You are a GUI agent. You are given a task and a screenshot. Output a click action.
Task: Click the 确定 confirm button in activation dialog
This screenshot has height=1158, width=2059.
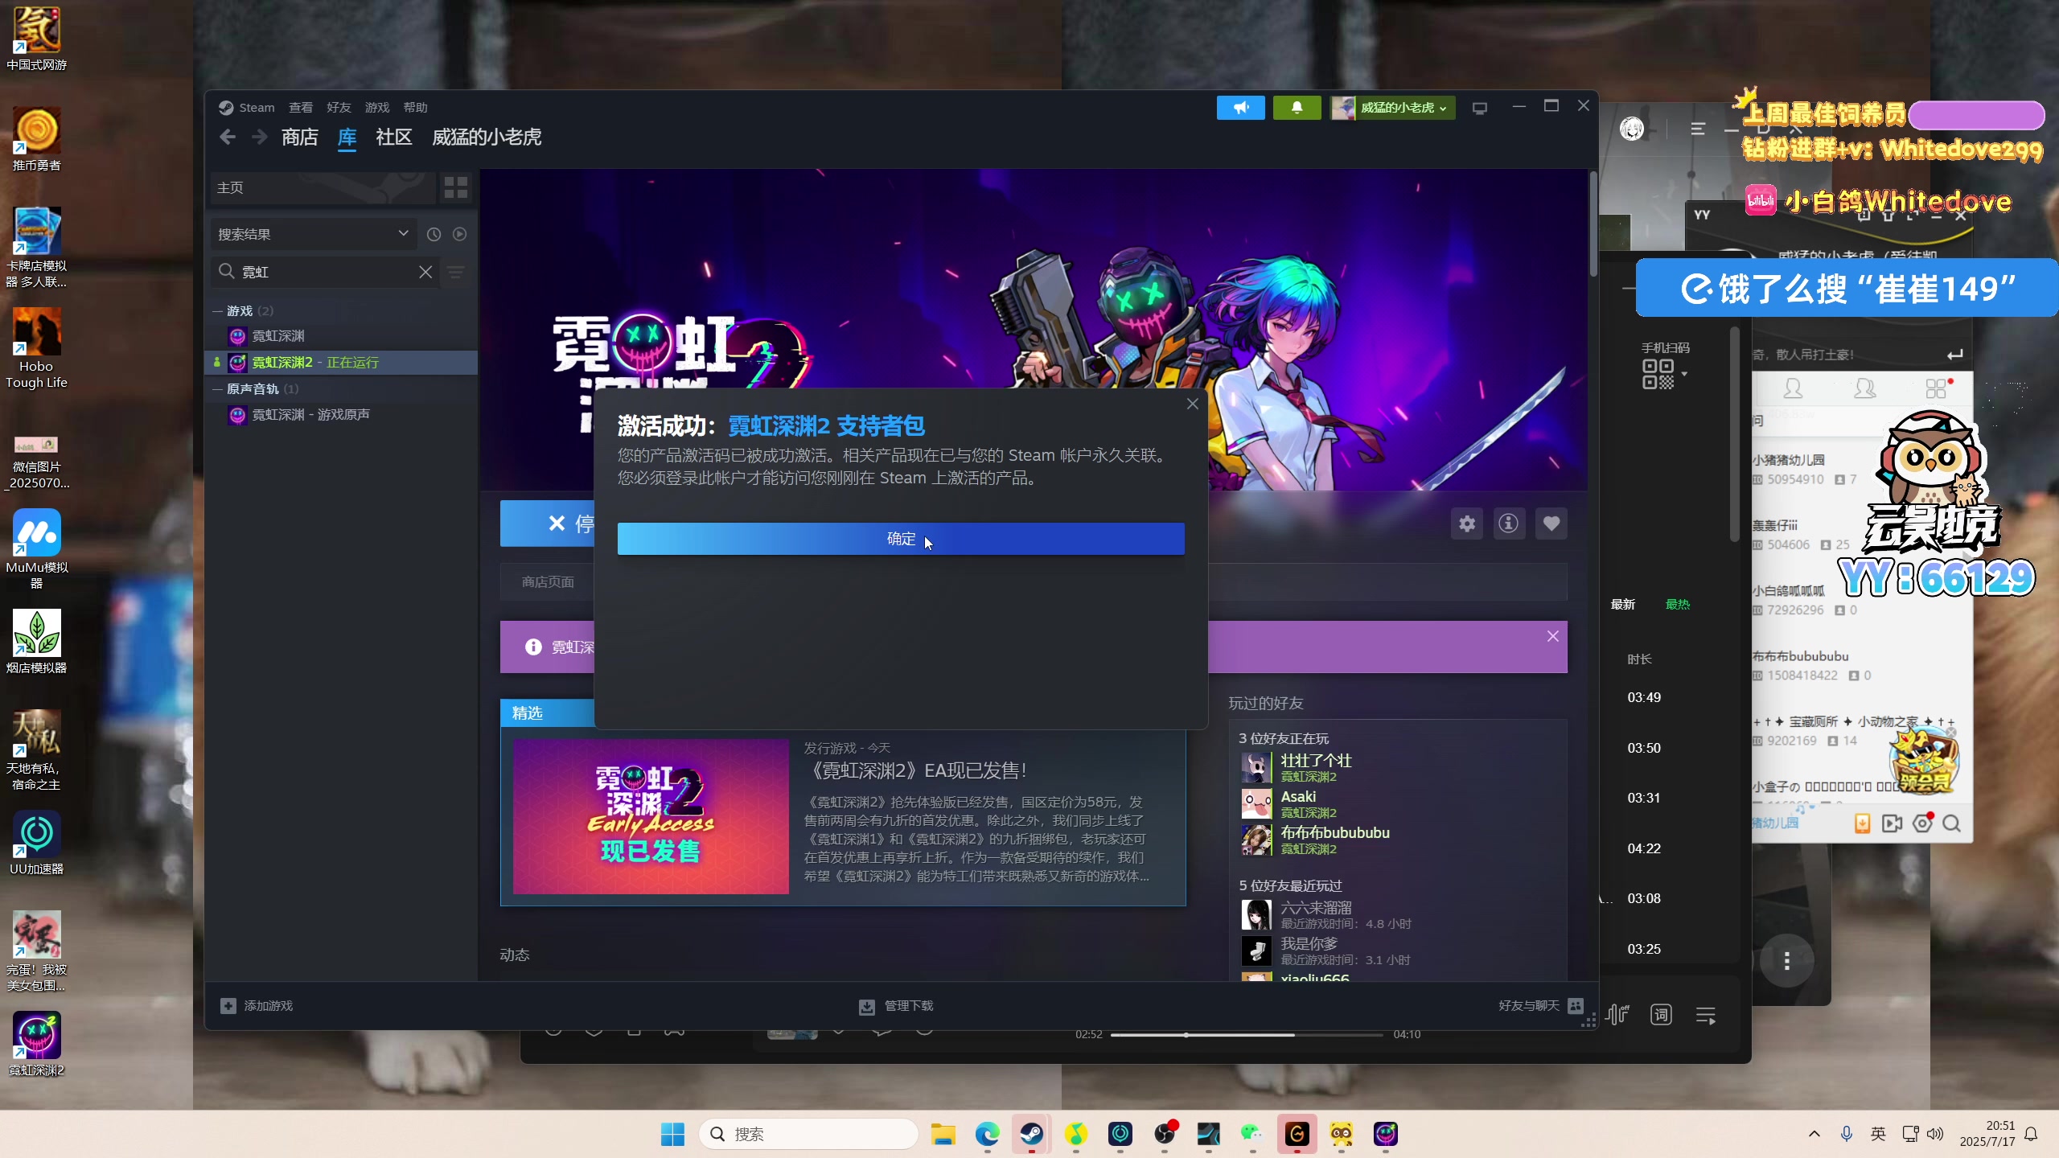pyautogui.click(x=901, y=539)
